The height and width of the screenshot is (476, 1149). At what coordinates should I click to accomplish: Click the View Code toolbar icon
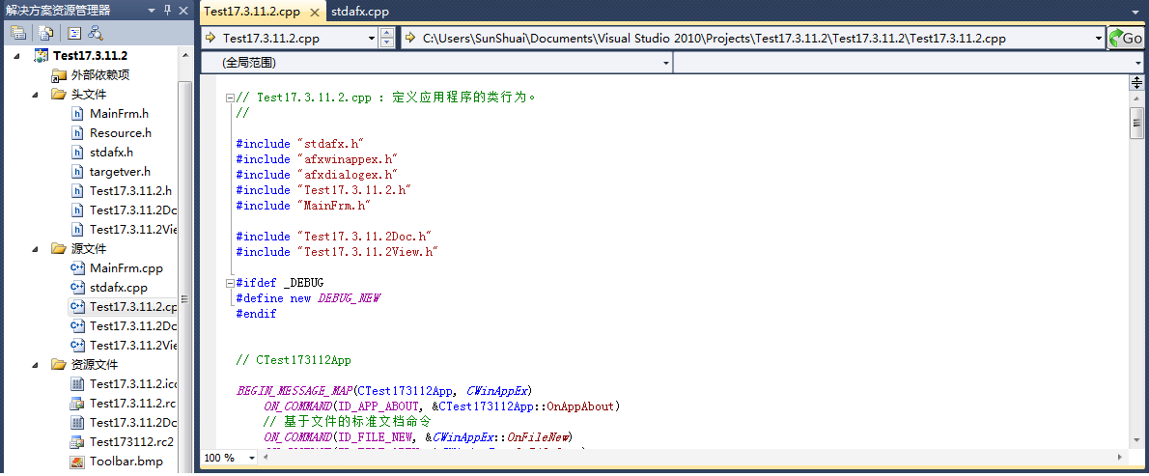coord(73,32)
